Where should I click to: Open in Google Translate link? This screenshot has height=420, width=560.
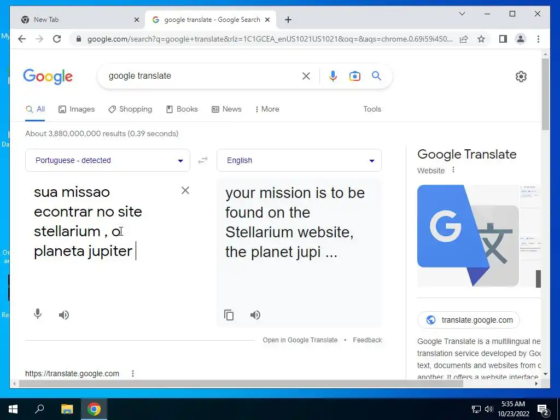point(300,340)
